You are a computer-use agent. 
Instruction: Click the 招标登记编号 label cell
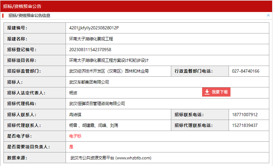[35, 50]
